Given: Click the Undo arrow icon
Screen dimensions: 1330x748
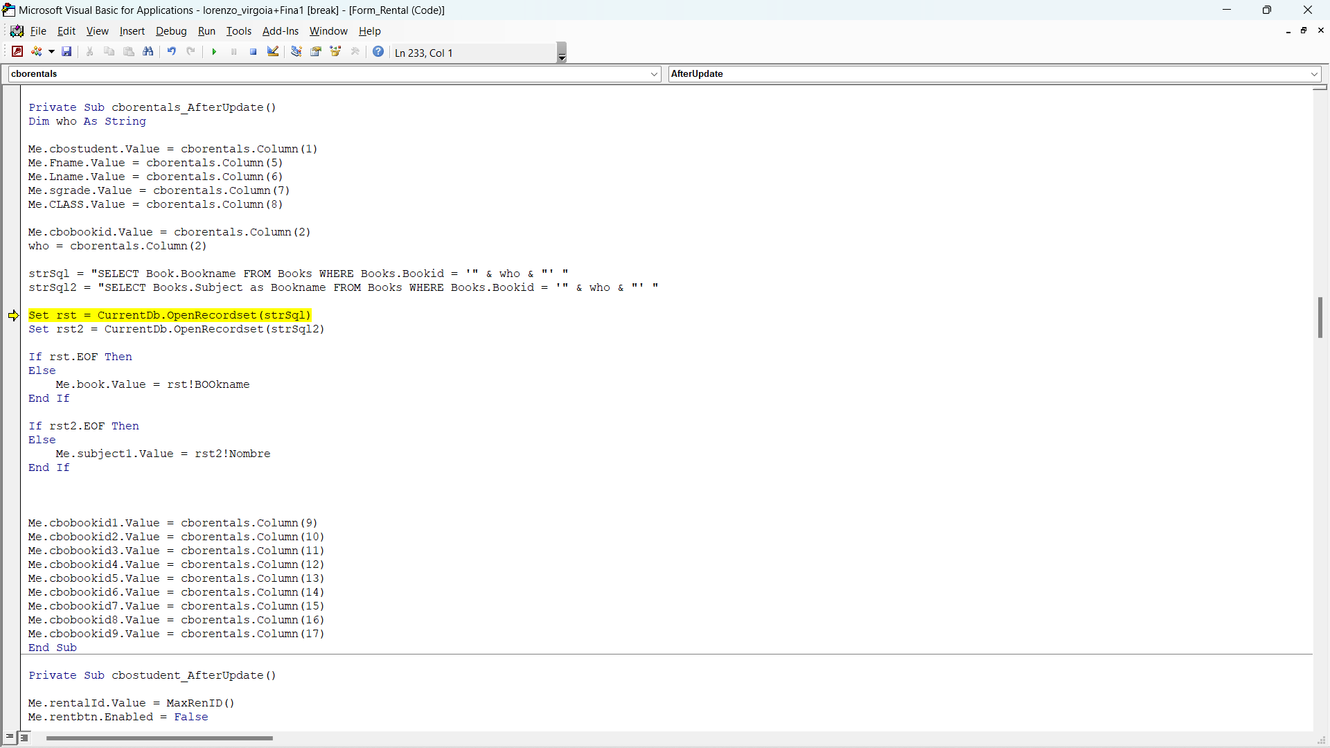Looking at the screenshot, I should tap(171, 52).
